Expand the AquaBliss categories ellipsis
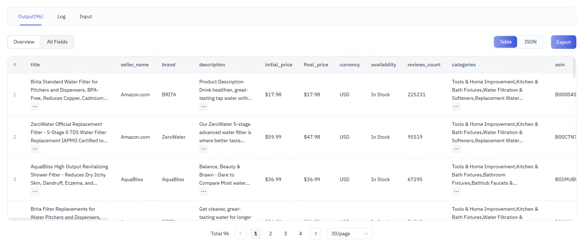This screenshot has height=246, width=581. pyautogui.click(x=456, y=191)
